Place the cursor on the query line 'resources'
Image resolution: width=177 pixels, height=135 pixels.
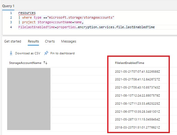pos(27,13)
